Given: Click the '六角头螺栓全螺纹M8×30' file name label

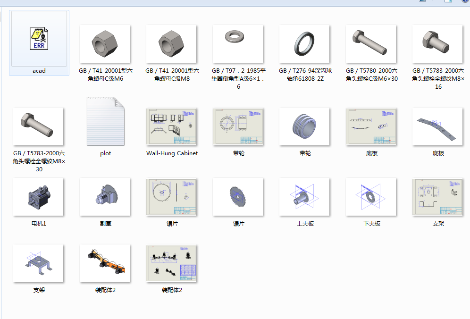Looking at the screenshot, I should (39, 161).
